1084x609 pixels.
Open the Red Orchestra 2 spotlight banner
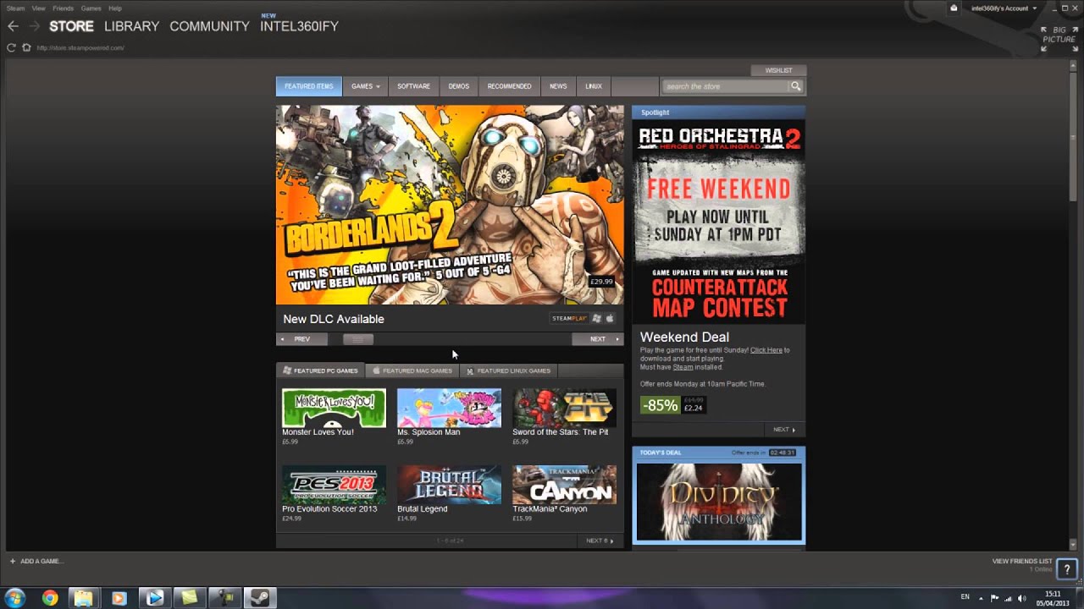(719, 222)
